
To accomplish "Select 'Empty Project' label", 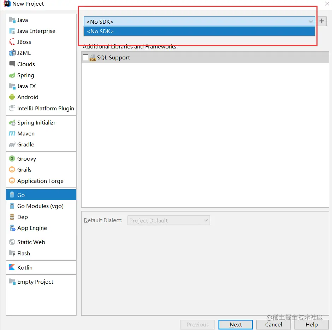I will pos(35,282).
